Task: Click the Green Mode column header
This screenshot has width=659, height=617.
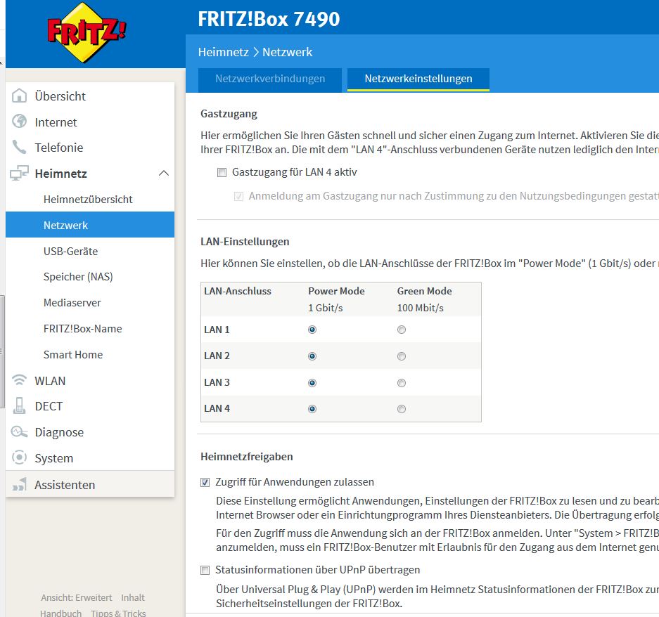Action: 425,291
